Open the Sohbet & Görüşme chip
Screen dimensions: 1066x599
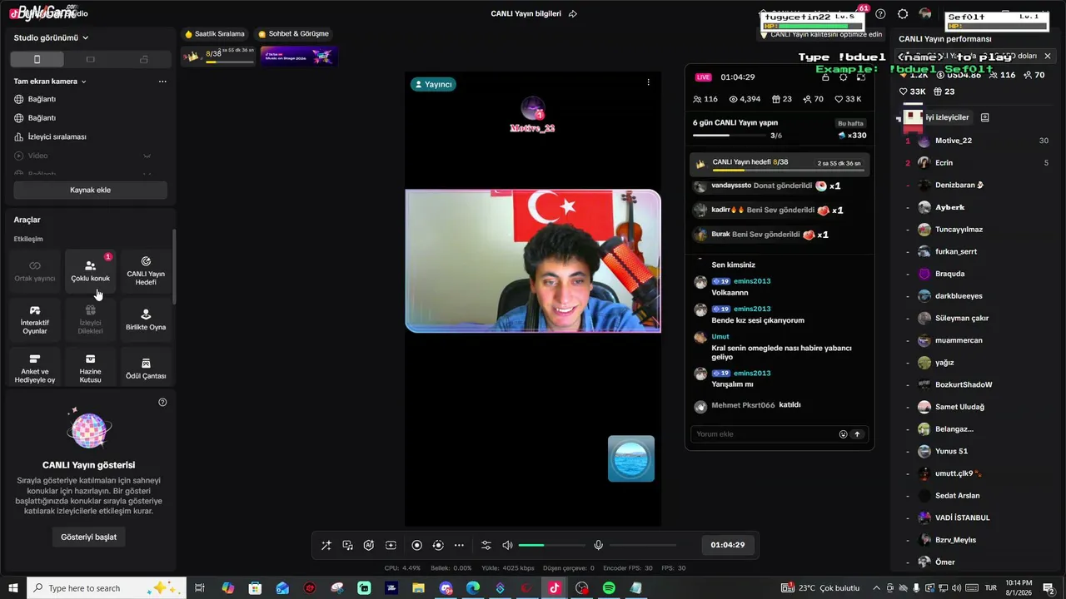click(x=293, y=34)
